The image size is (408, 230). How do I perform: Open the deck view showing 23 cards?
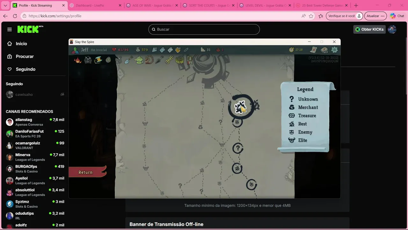[x=324, y=50]
